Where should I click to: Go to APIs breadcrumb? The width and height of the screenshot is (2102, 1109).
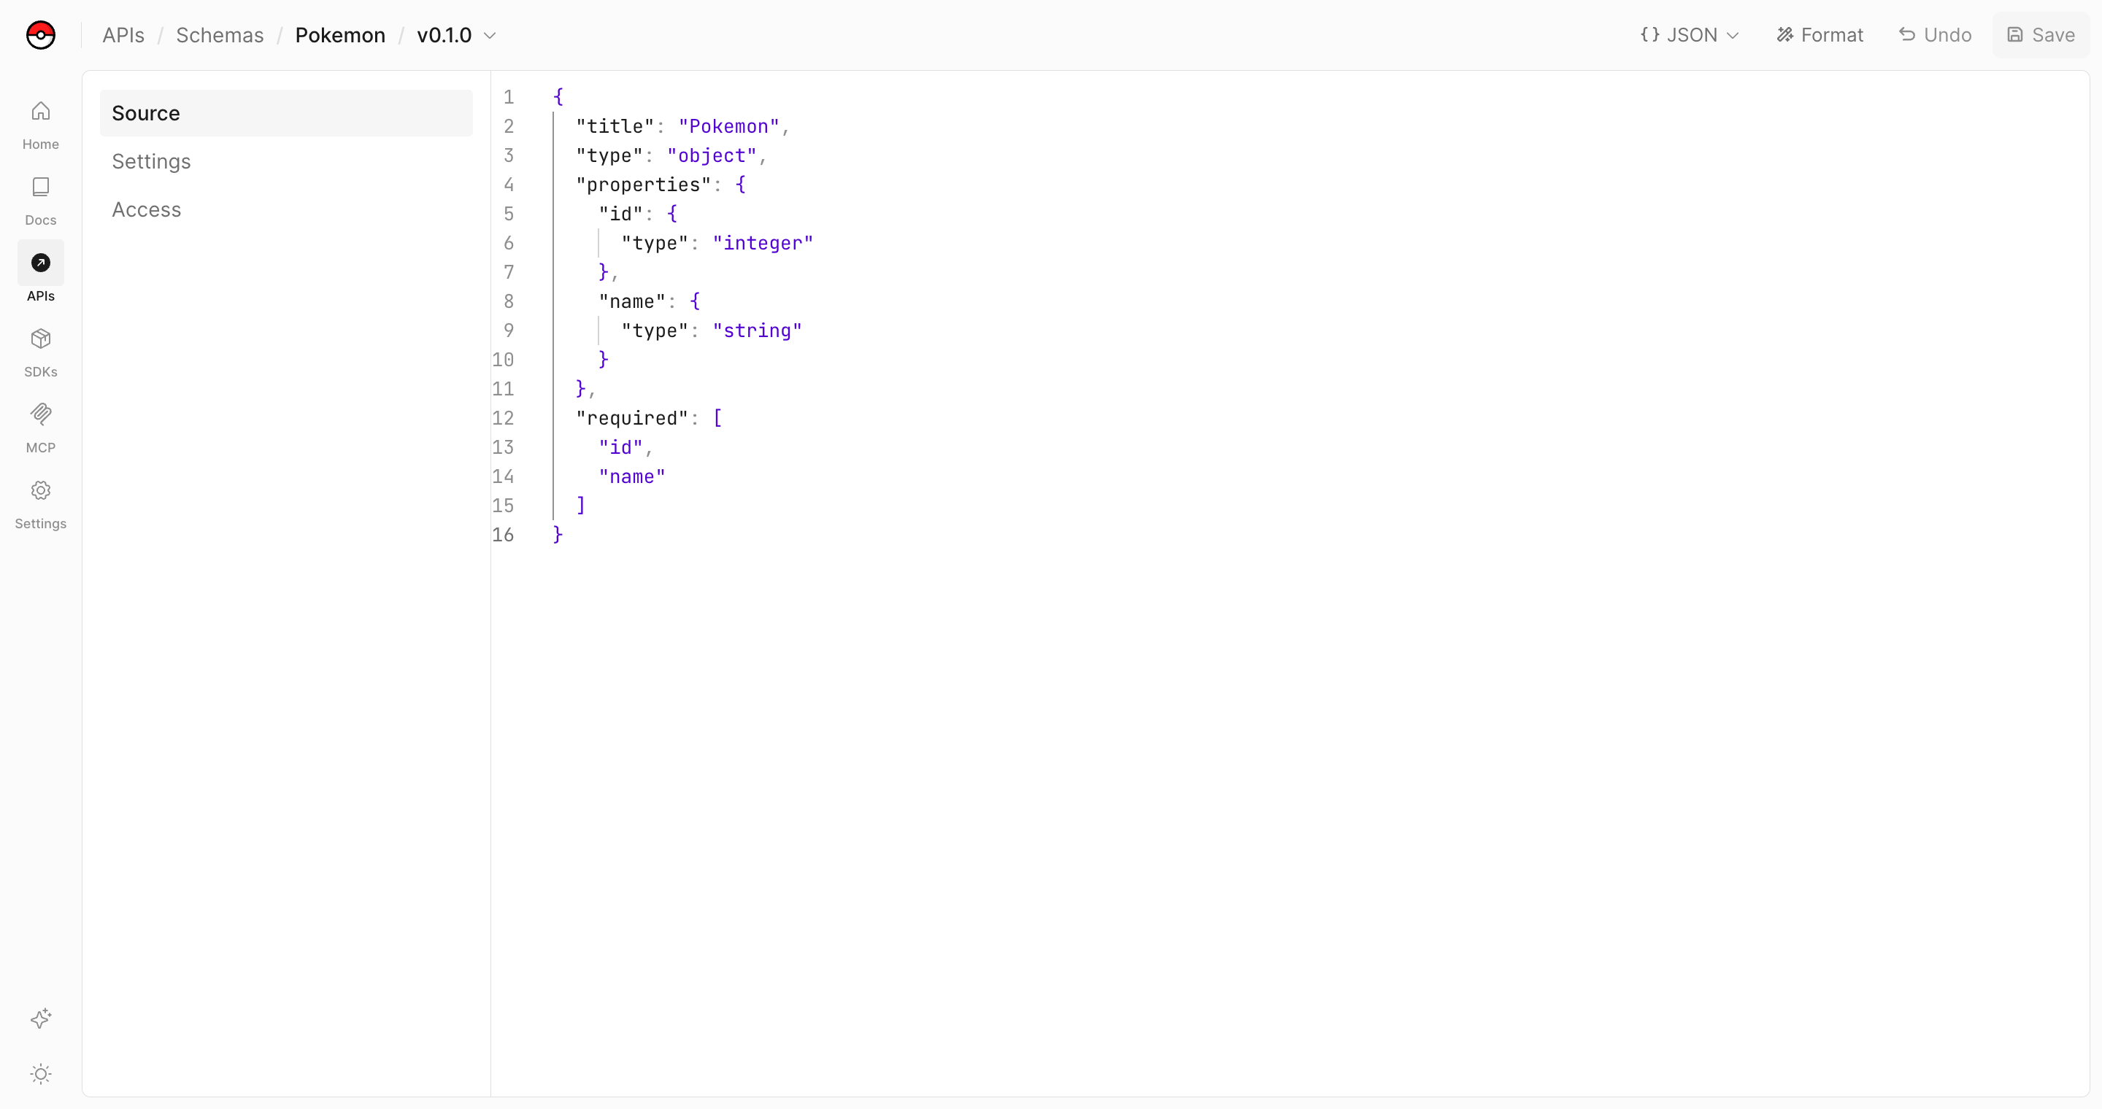click(x=123, y=35)
